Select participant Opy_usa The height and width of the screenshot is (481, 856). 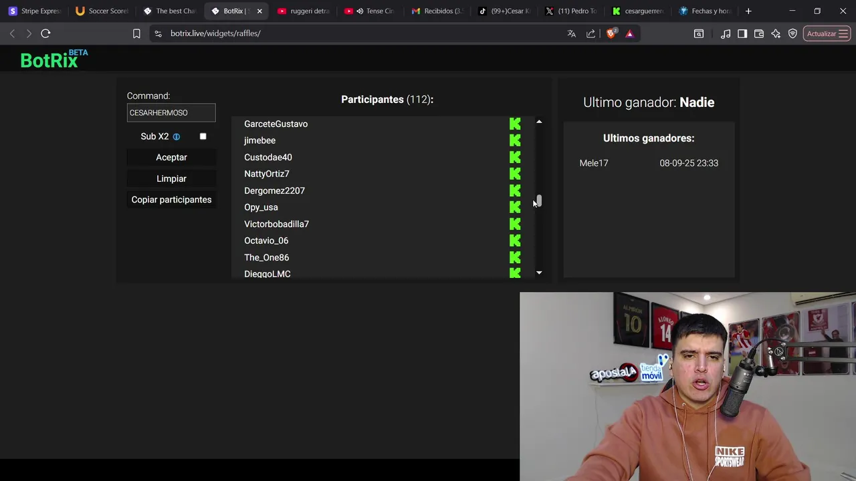tap(261, 207)
